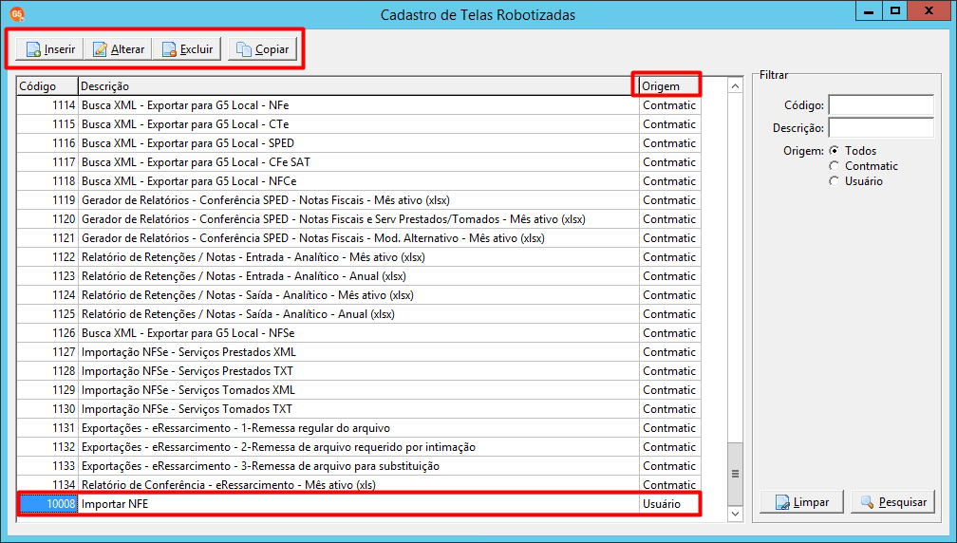Click code cell 1126
Viewport: 957px width, 543px height.
tap(47, 333)
